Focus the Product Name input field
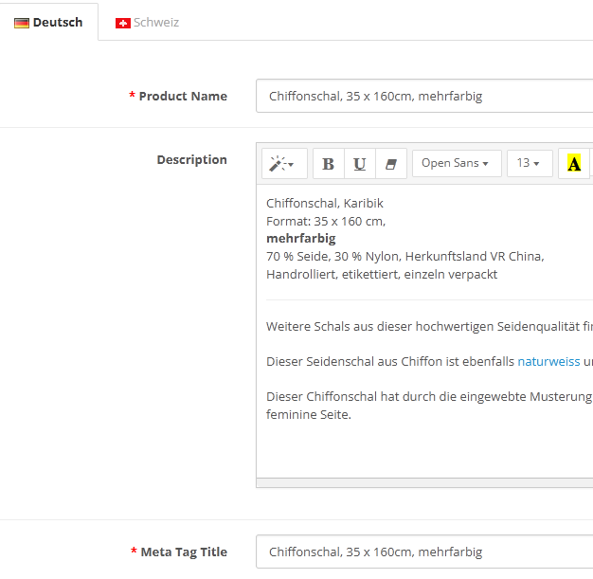 (x=423, y=96)
